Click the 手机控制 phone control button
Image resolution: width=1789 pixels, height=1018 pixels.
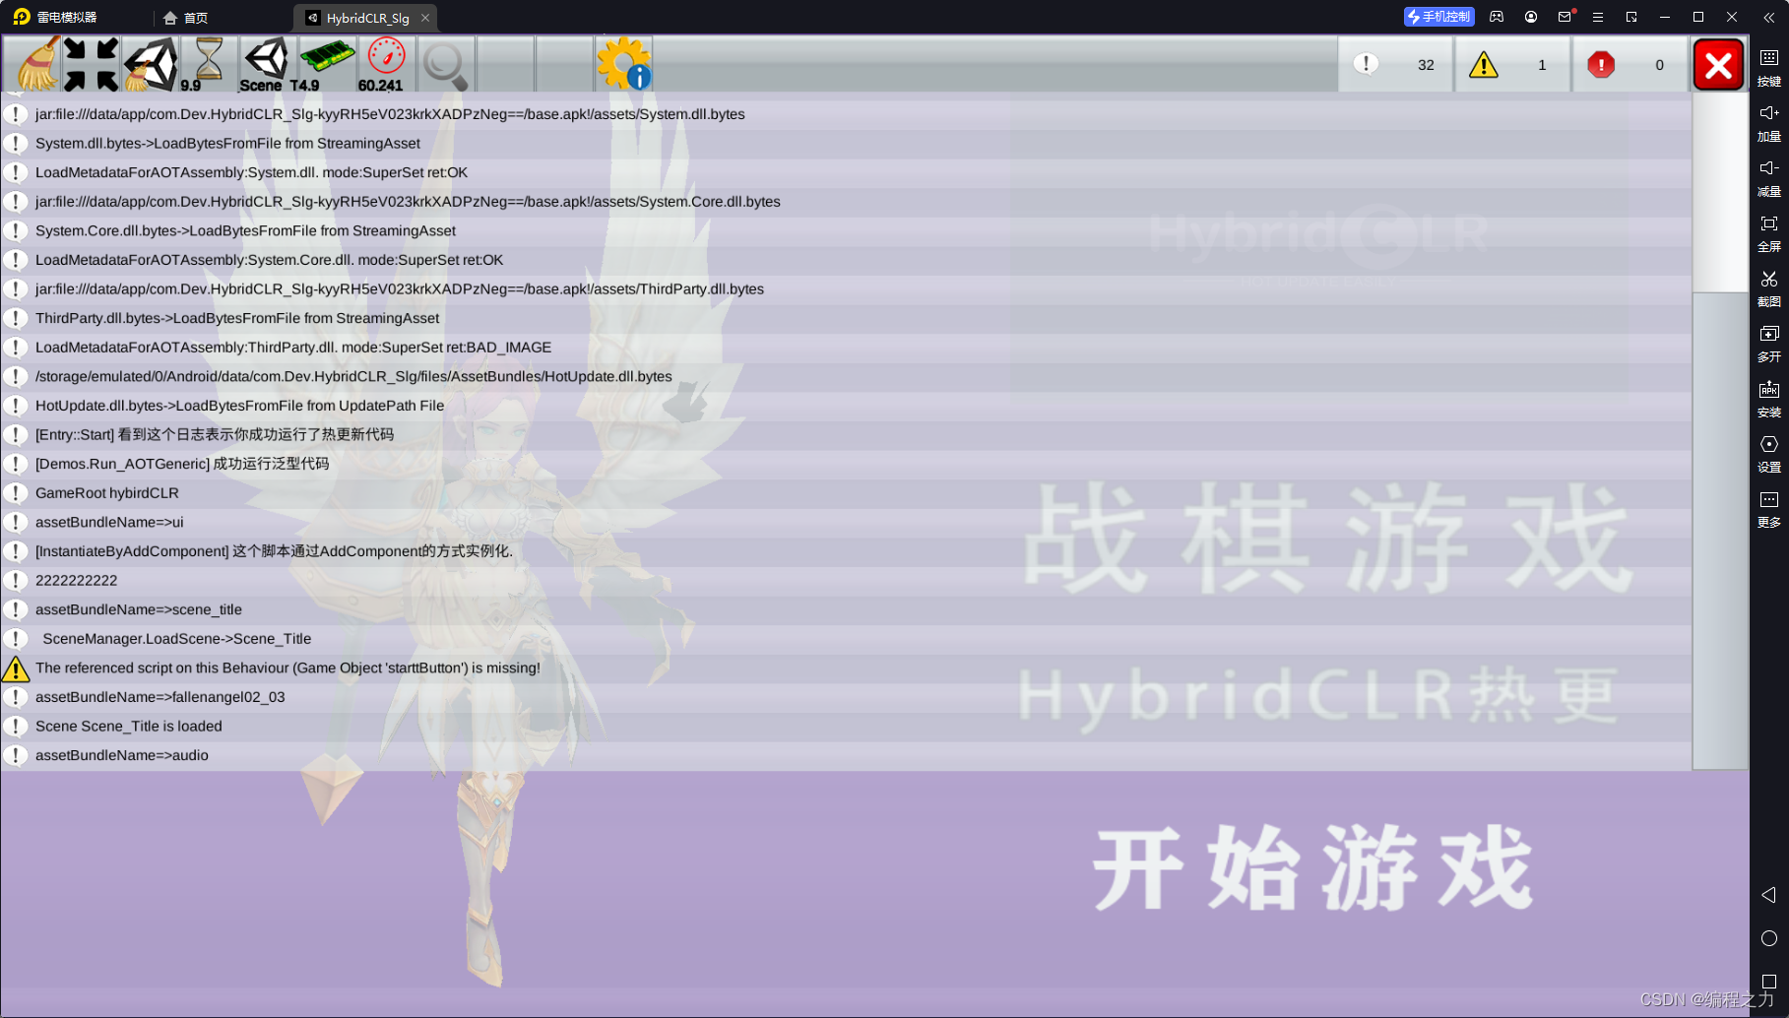(x=1438, y=17)
